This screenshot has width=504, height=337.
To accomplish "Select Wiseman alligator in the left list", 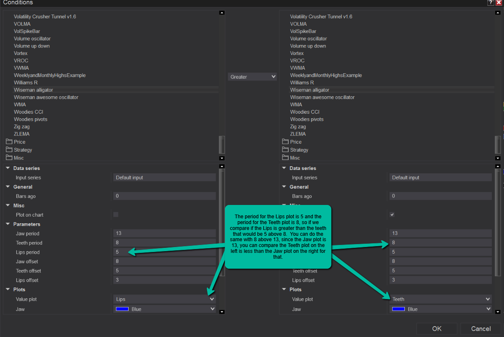I will coord(33,90).
